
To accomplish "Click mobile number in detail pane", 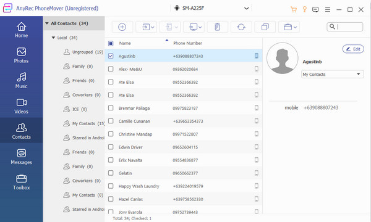I will 321,108.
